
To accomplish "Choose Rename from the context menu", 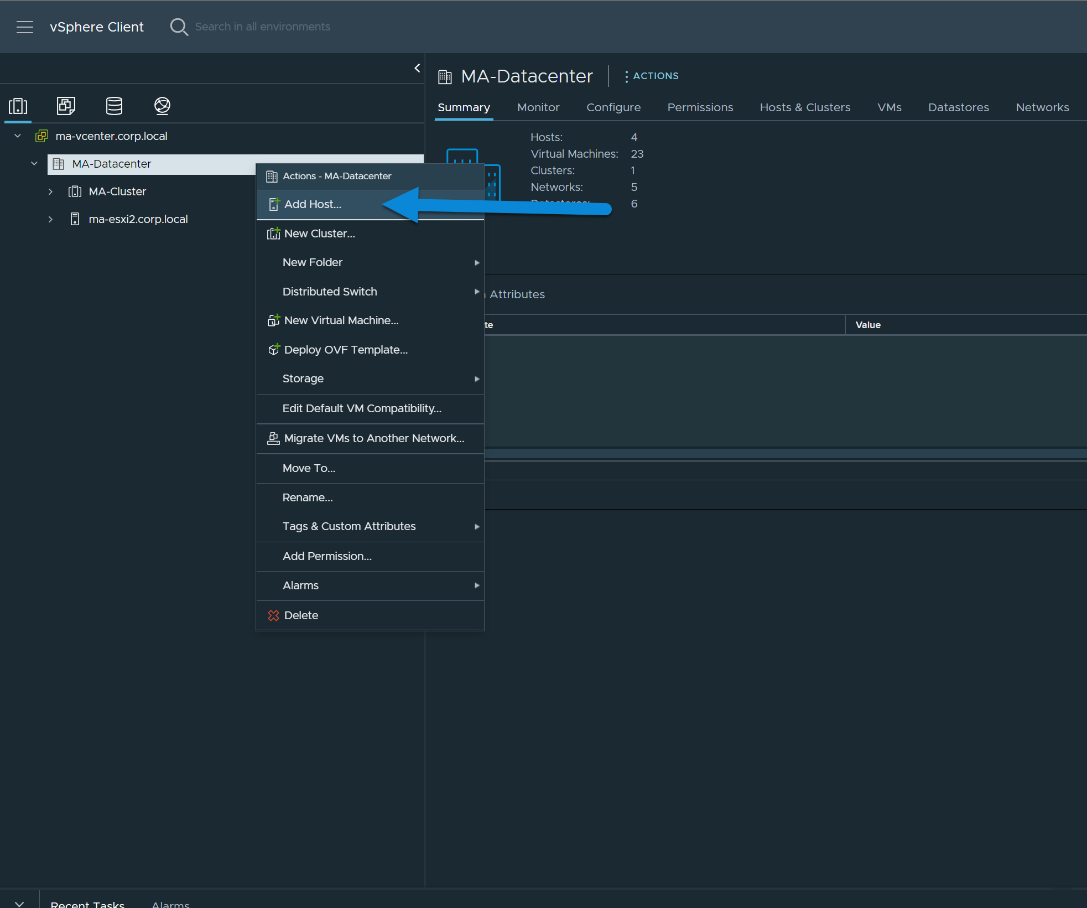I will coord(370,497).
